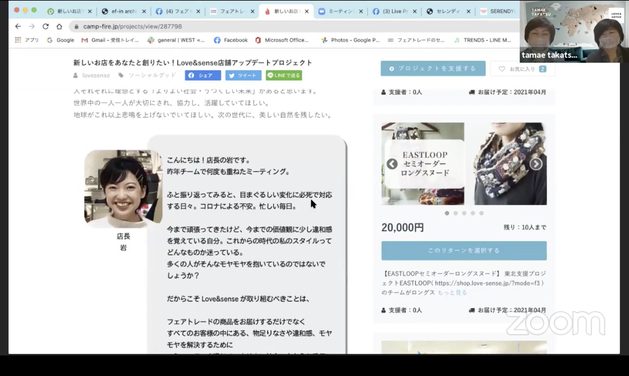Go back with the browser back arrow
This screenshot has height=376, width=629.
pyautogui.click(x=18, y=26)
